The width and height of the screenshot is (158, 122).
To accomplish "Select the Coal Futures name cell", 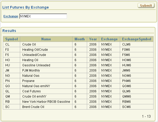I will click(x=46, y=91).
